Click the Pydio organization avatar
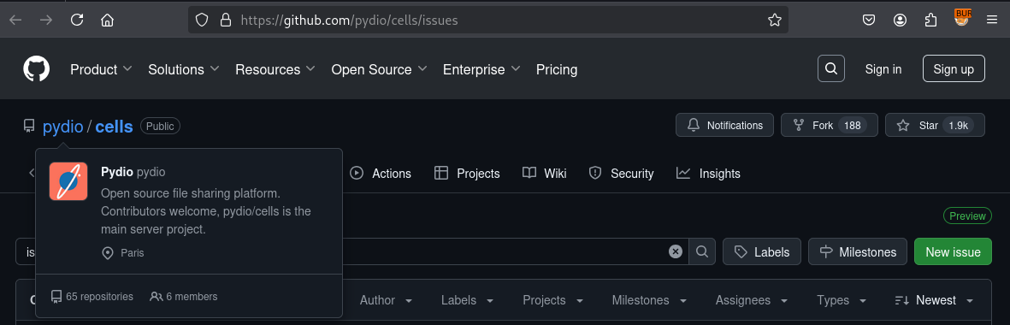This screenshot has width=1010, height=325. click(x=68, y=181)
